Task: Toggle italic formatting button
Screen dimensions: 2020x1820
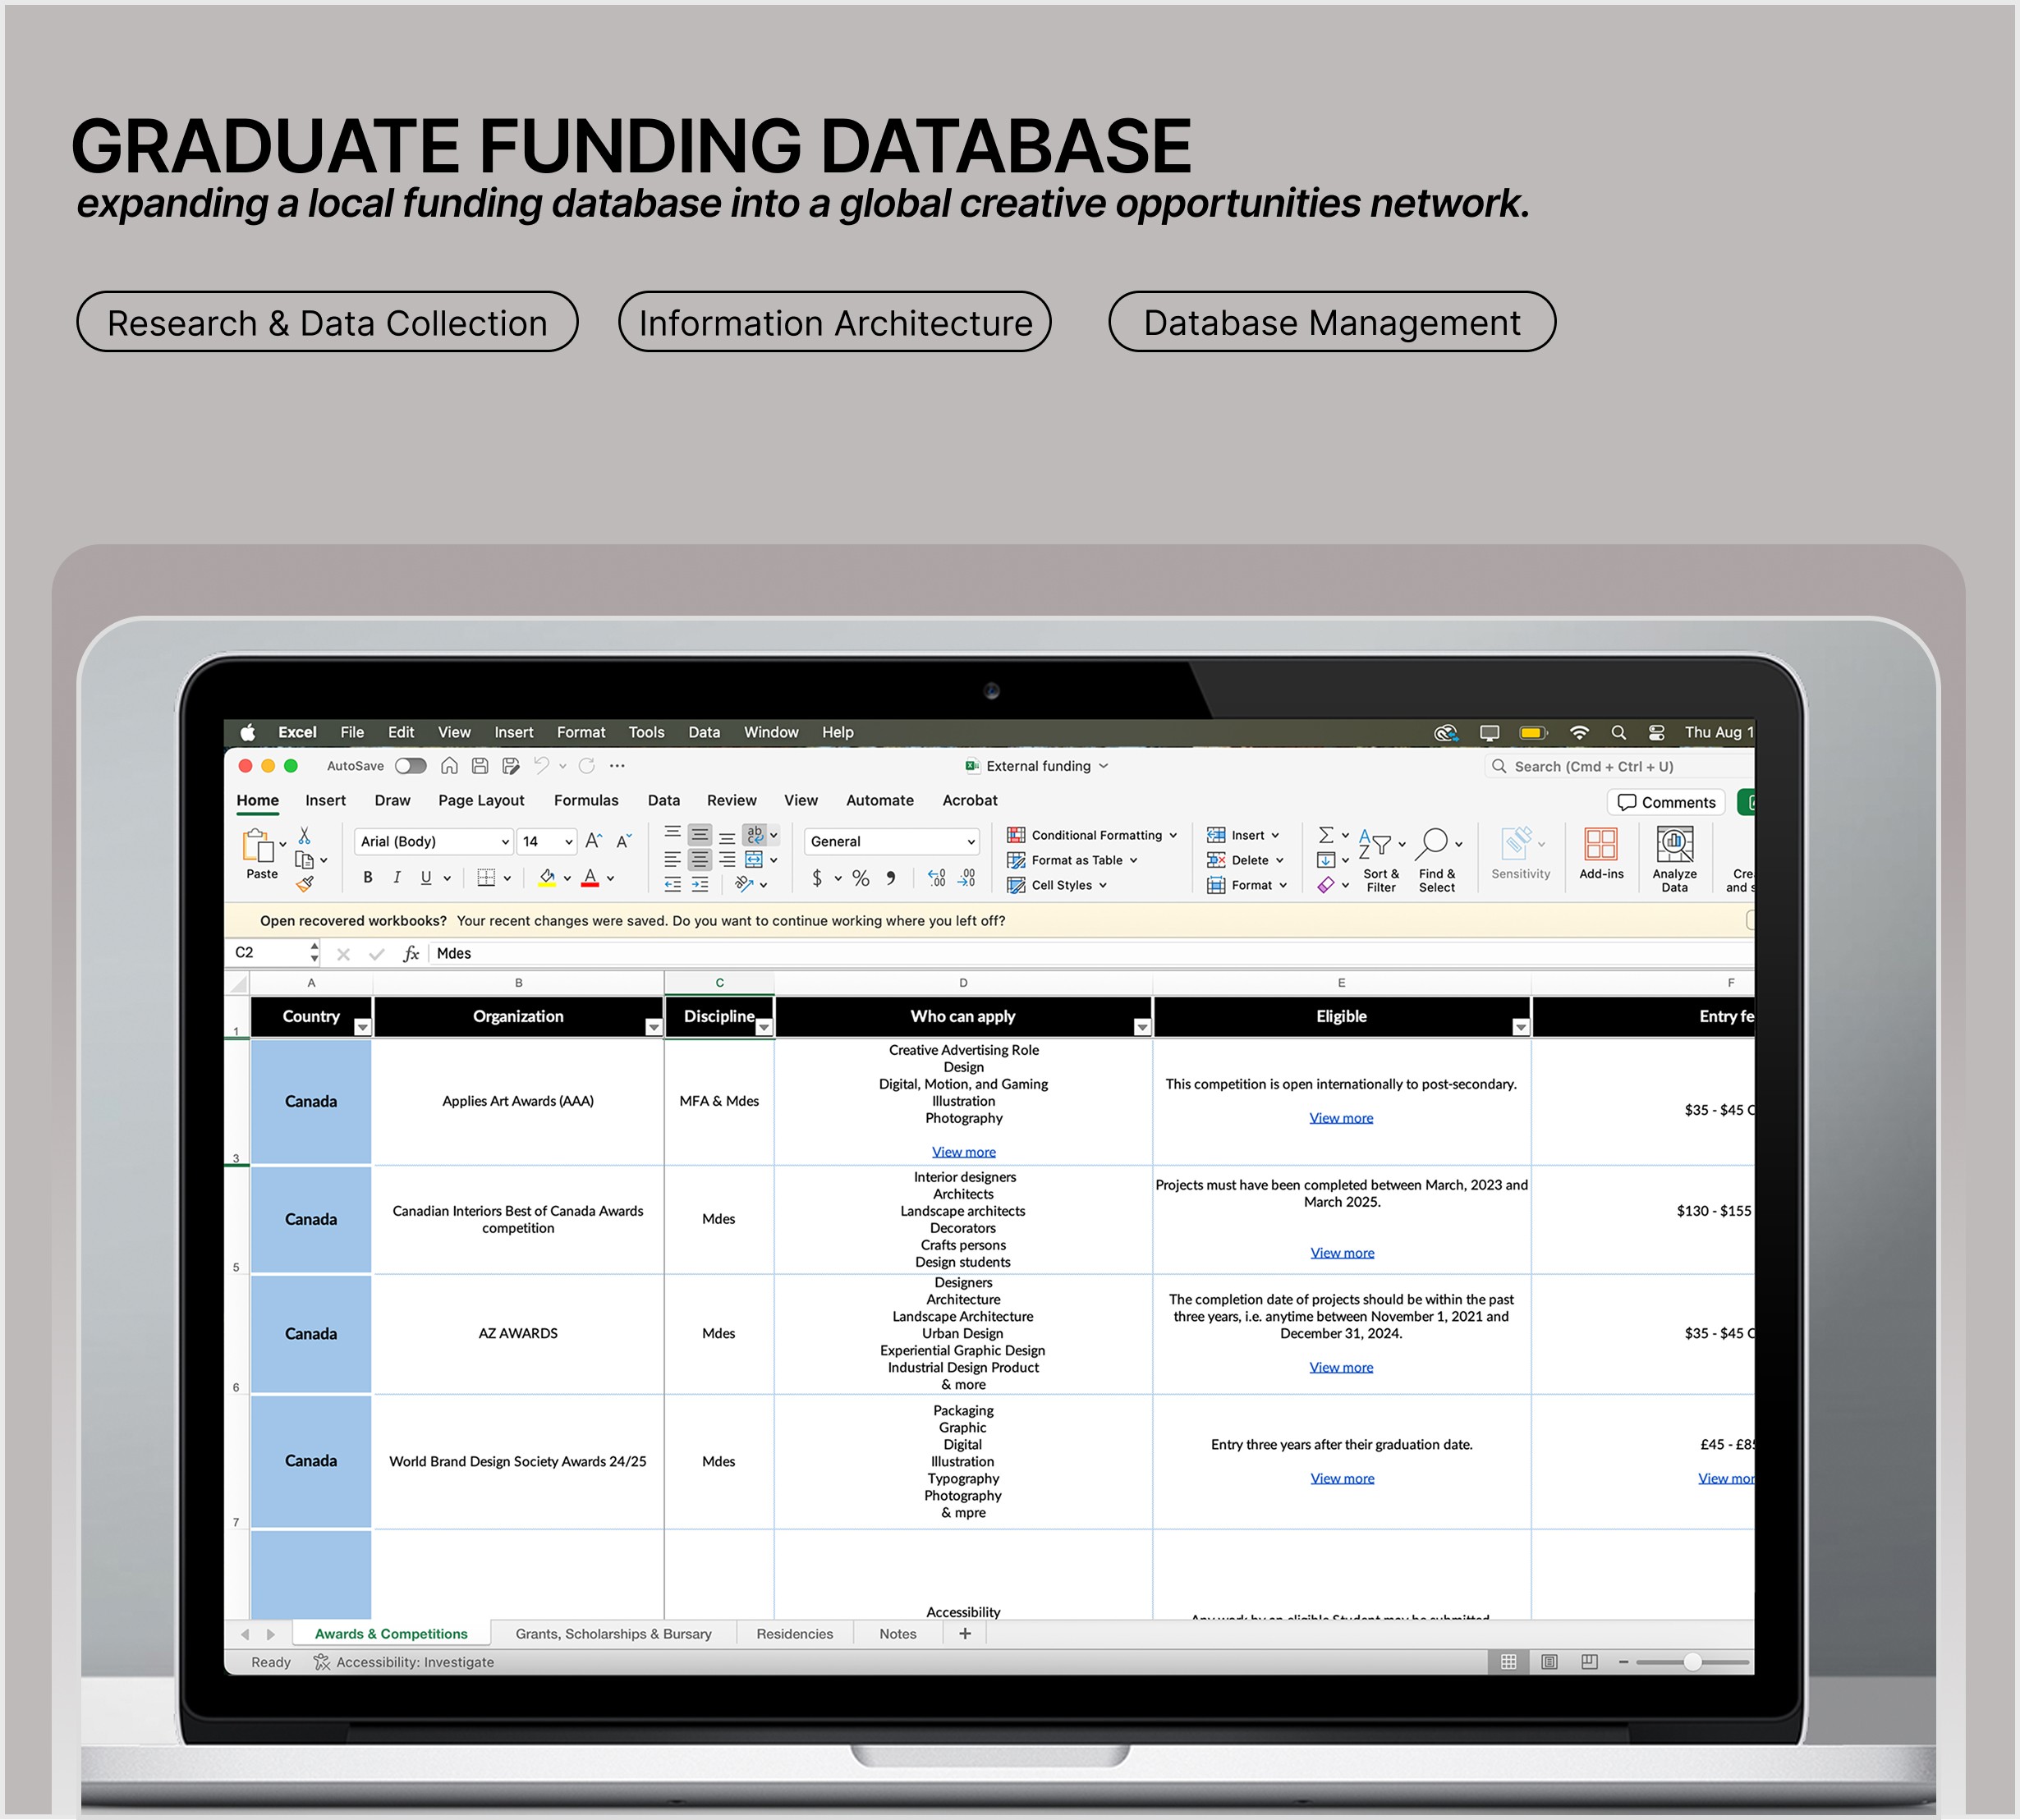Action: 397,878
